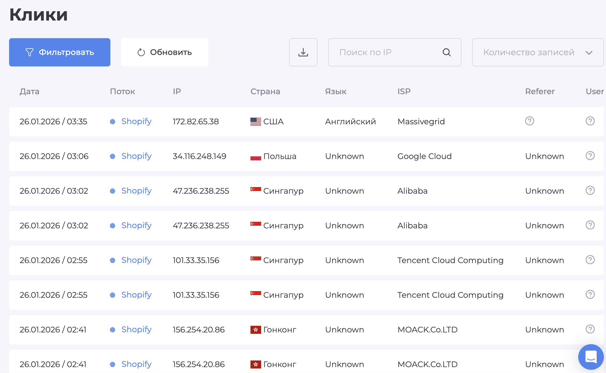The width and height of the screenshot is (606, 373).
Task: Click the ISP column header
Action: coord(404,92)
